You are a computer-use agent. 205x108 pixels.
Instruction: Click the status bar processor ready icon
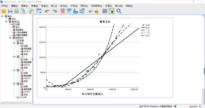175,107
